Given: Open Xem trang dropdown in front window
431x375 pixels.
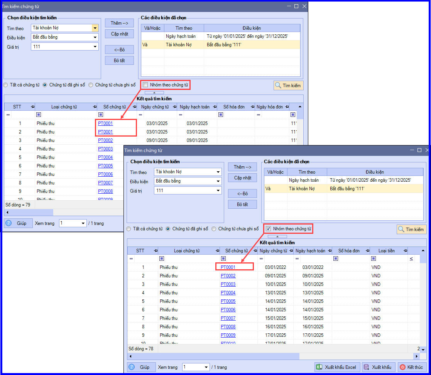Looking at the screenshot, I should (206, 367).
